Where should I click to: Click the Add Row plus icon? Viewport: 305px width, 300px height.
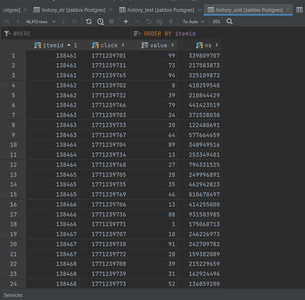126,21
